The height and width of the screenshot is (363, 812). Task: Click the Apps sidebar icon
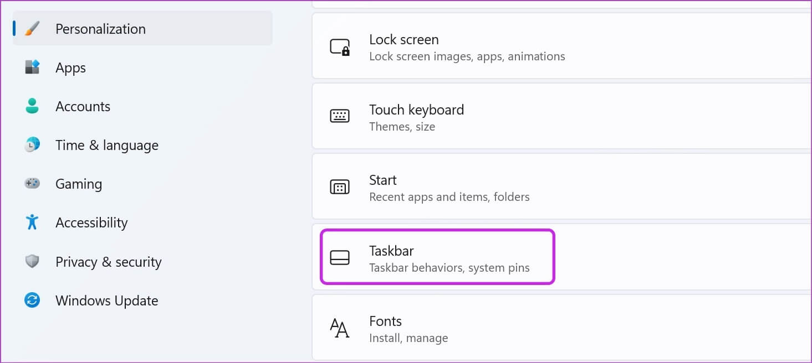[x=33, y=68]
